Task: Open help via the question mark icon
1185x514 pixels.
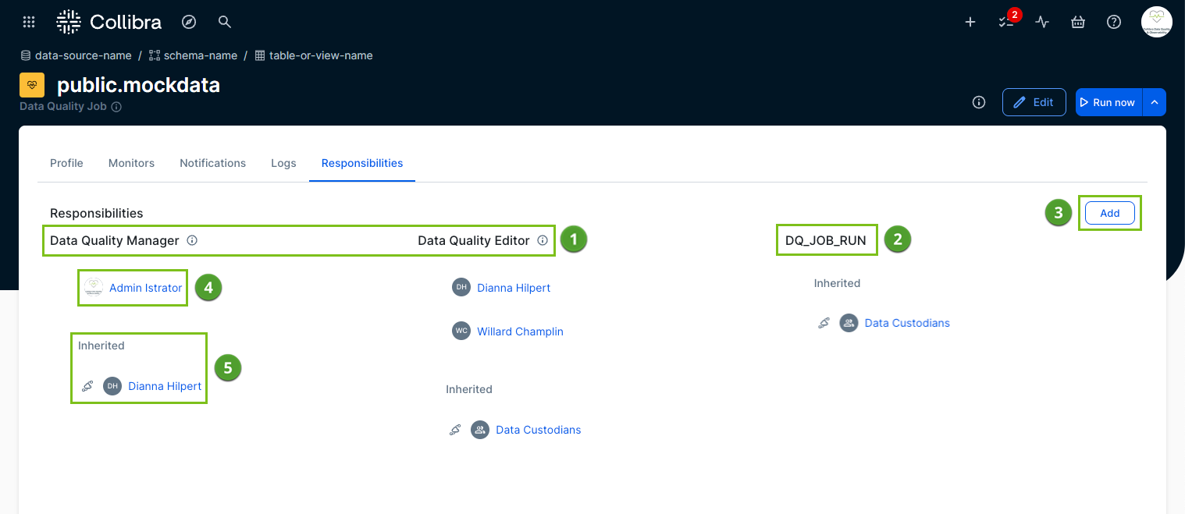Action: pyautogui.click(x=1113, y=22)
